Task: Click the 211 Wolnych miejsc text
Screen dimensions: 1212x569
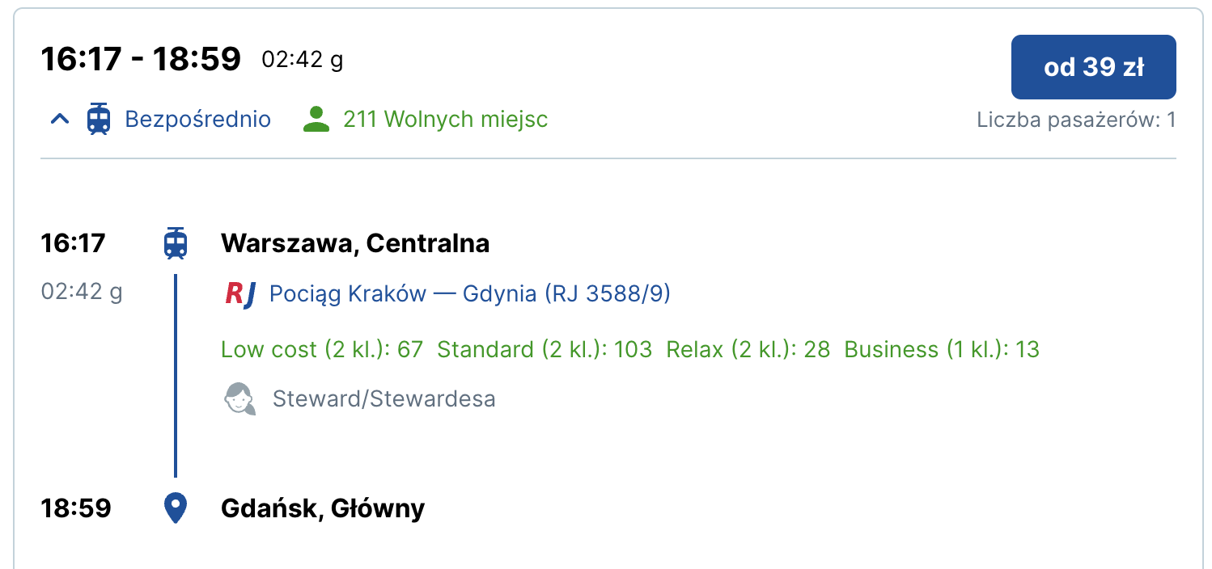Action: click(x=445, y=120)
